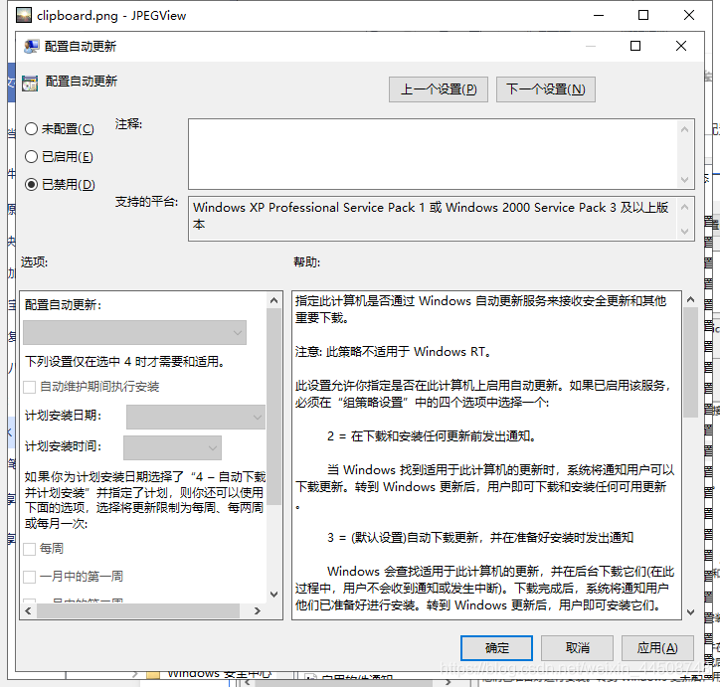
Task: Click options panel horizontal scroll left arrow
Action: coord(28,610)
